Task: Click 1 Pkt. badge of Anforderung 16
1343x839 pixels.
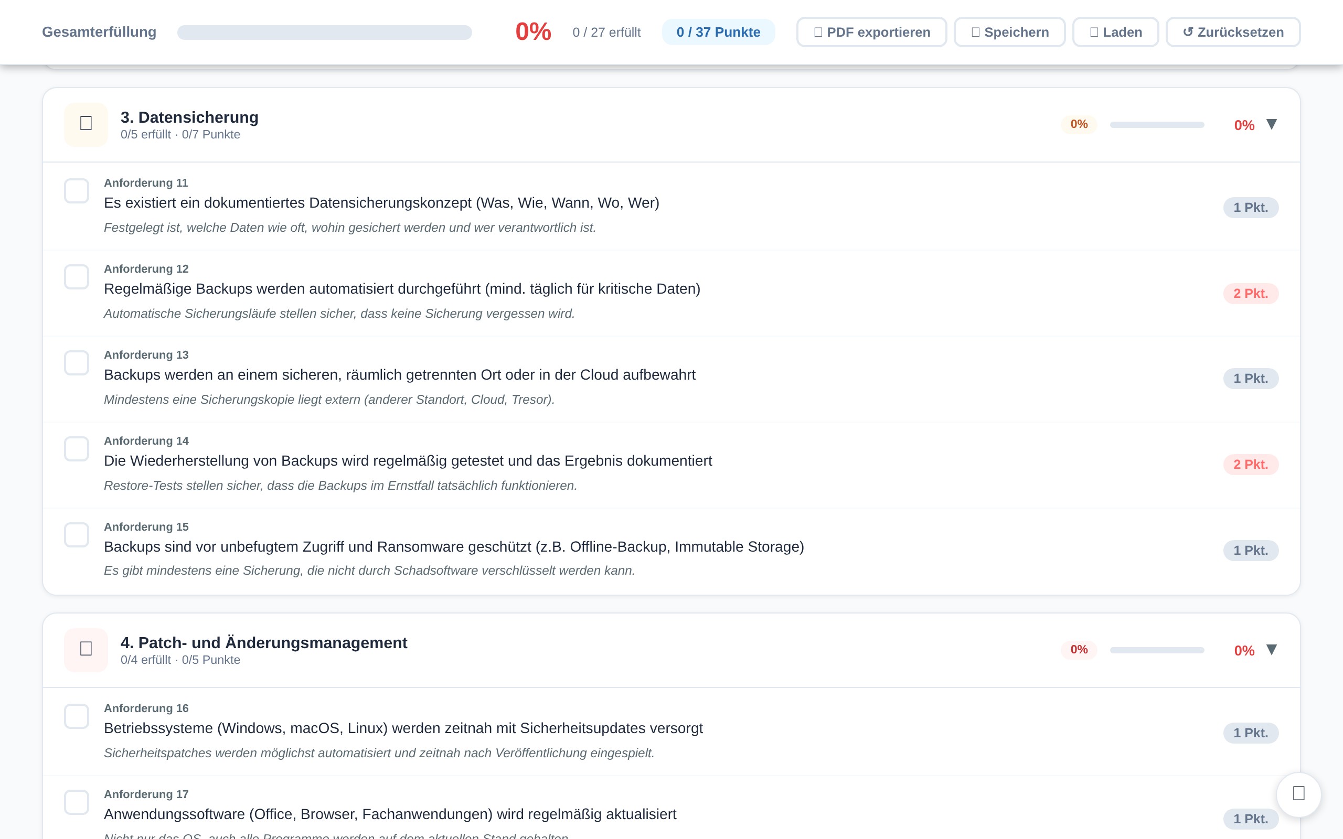Action: coord(1251,733)
